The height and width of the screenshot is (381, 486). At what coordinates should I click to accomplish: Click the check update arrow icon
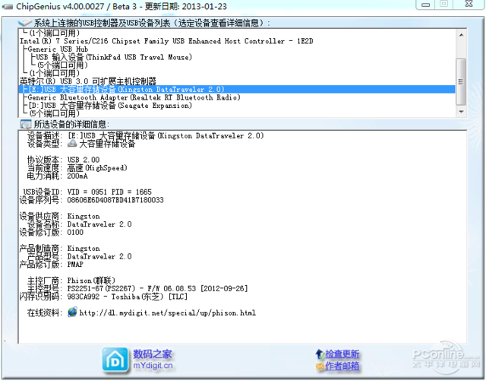(320, 354)
